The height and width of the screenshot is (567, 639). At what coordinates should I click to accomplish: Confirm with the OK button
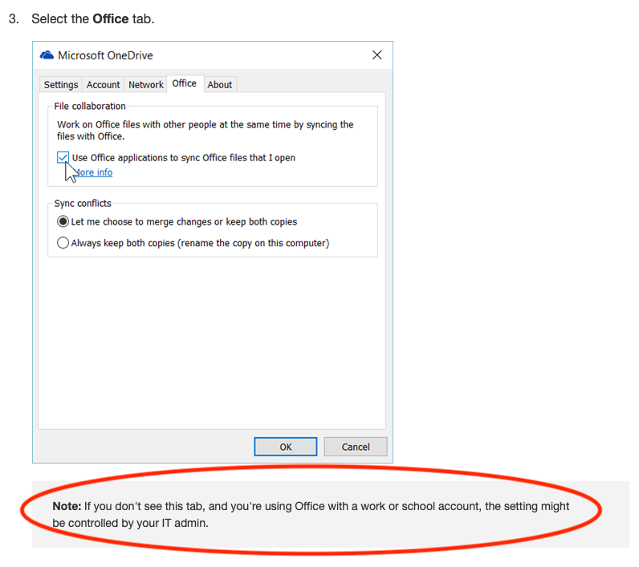286,447
